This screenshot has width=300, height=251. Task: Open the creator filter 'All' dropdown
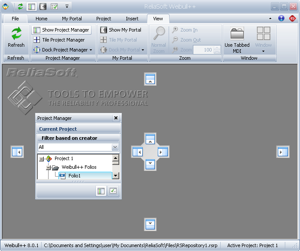[115, 147]
